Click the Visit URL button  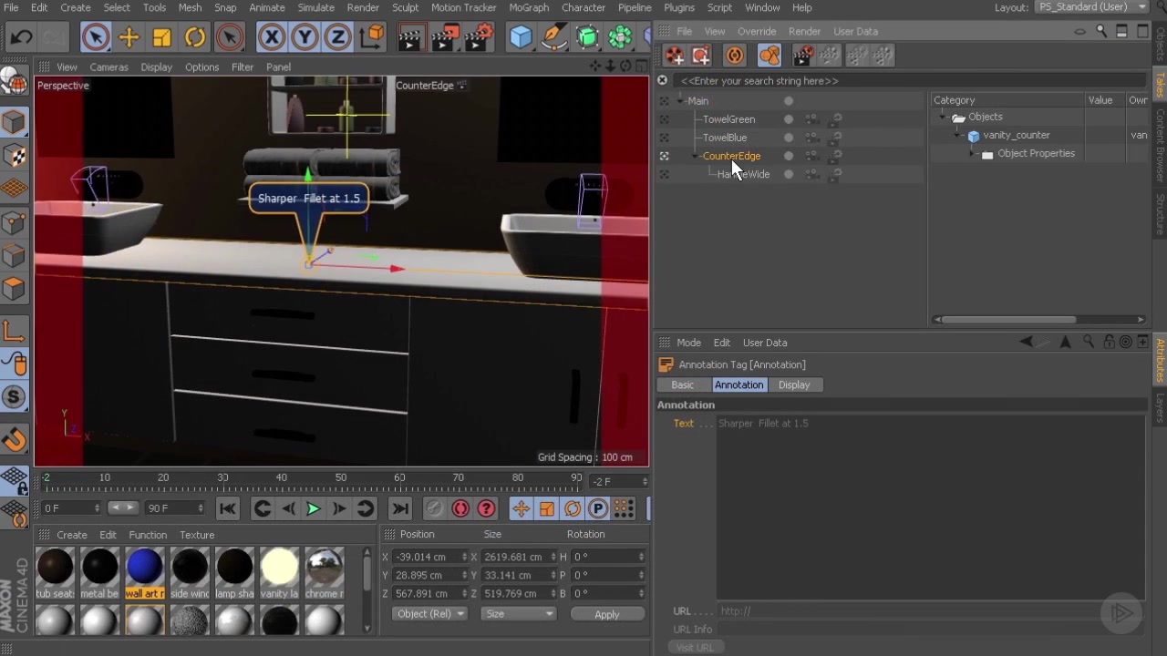pyautogui.click(x=695, y=647)
